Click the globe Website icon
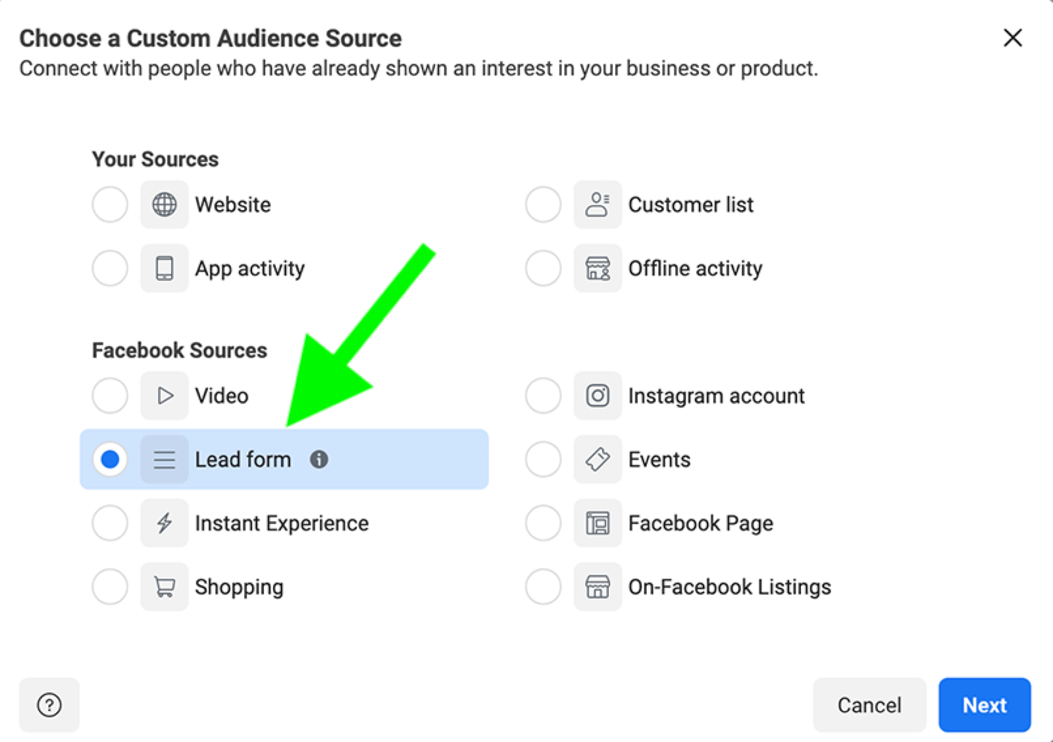This screenshot has width=1053, height=742. (x=165, y=205)
